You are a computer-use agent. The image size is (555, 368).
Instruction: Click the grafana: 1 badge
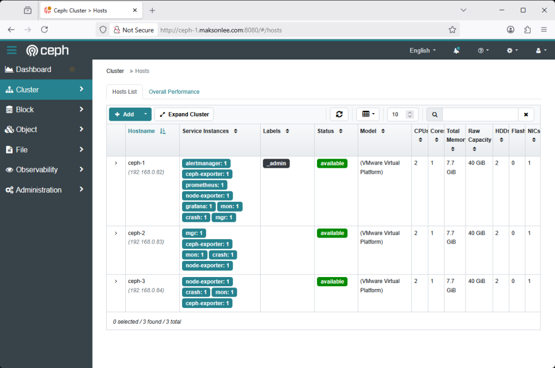click(x=198, y=206)
